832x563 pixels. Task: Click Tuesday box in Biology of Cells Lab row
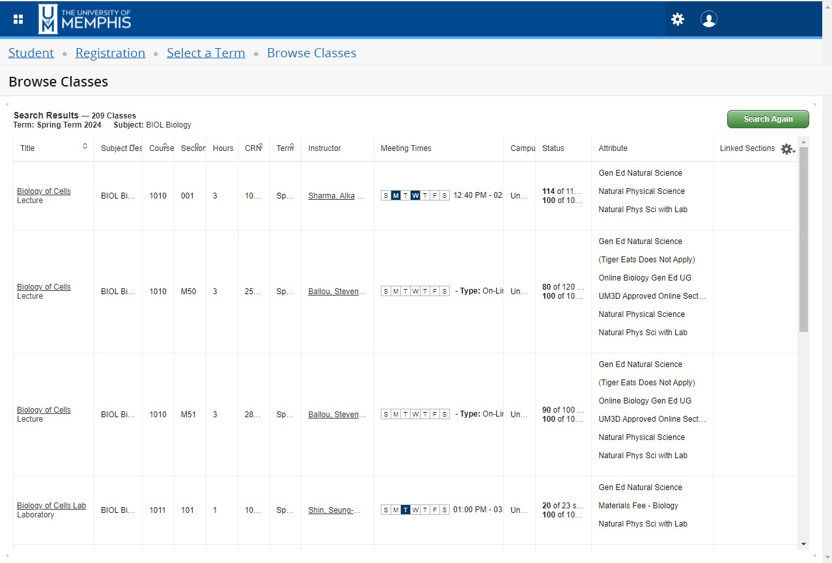pyautogui.click(x=406, y=510)
